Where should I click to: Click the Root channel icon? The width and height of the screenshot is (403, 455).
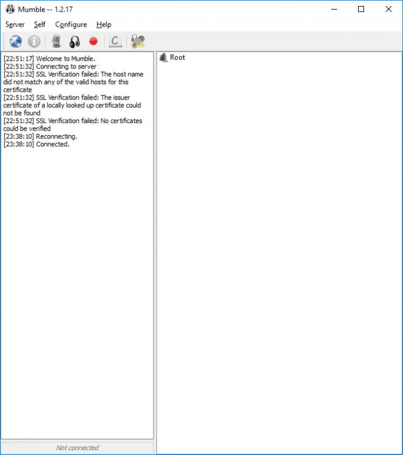pos(163,58)
